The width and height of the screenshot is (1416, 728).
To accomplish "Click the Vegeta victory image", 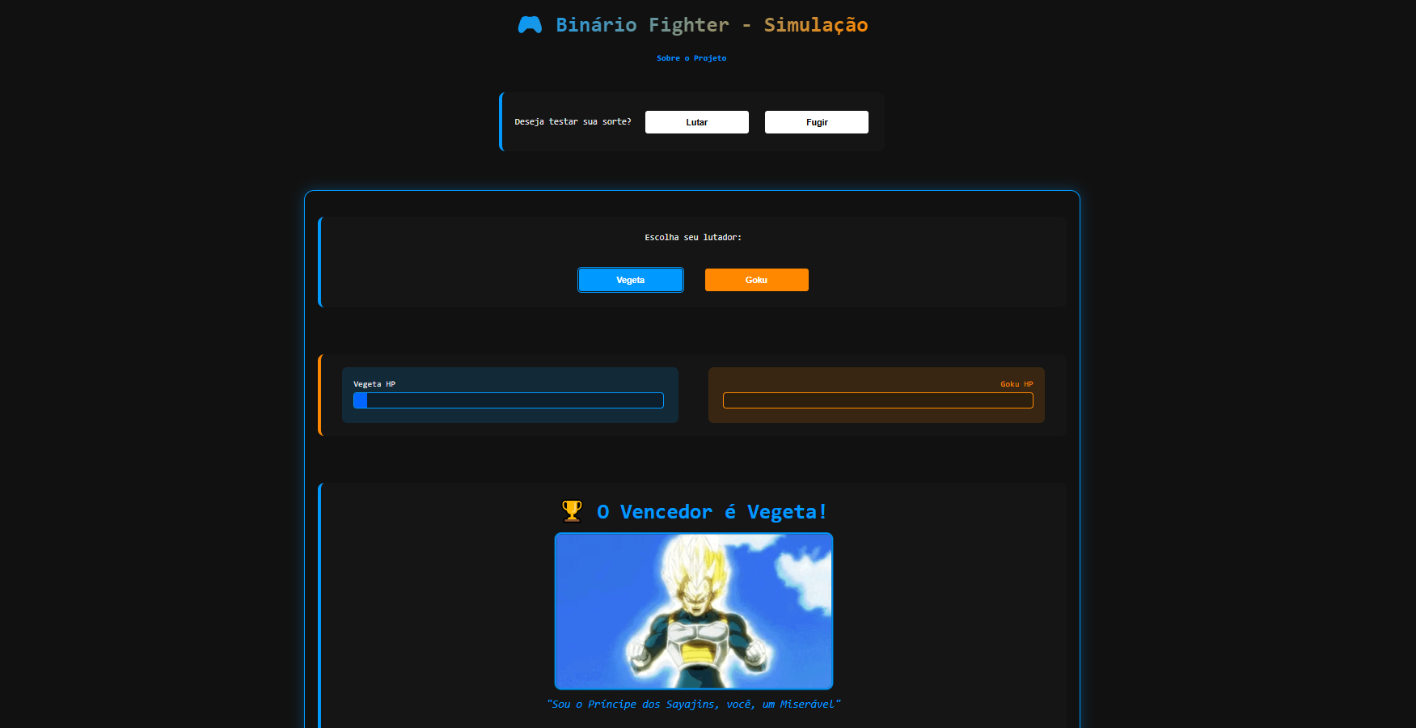I will pyautogui.click(x=694, y=611).
